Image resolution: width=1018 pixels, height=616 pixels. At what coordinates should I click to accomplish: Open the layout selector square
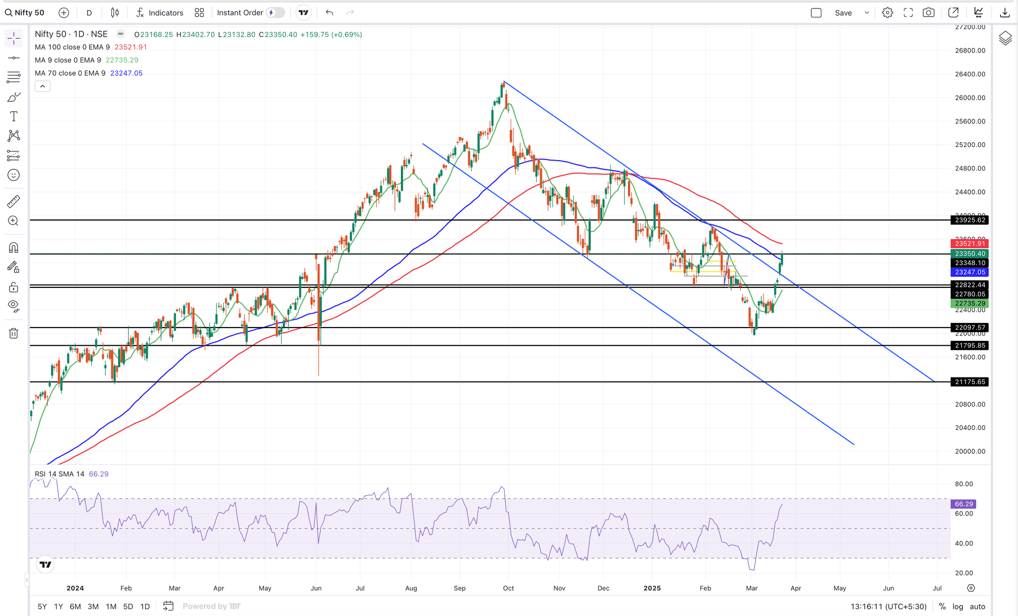tap(816, 13)
